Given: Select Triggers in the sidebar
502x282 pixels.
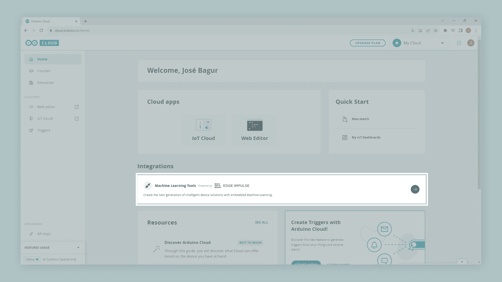Looking at the screenshot, I should 43,130.
